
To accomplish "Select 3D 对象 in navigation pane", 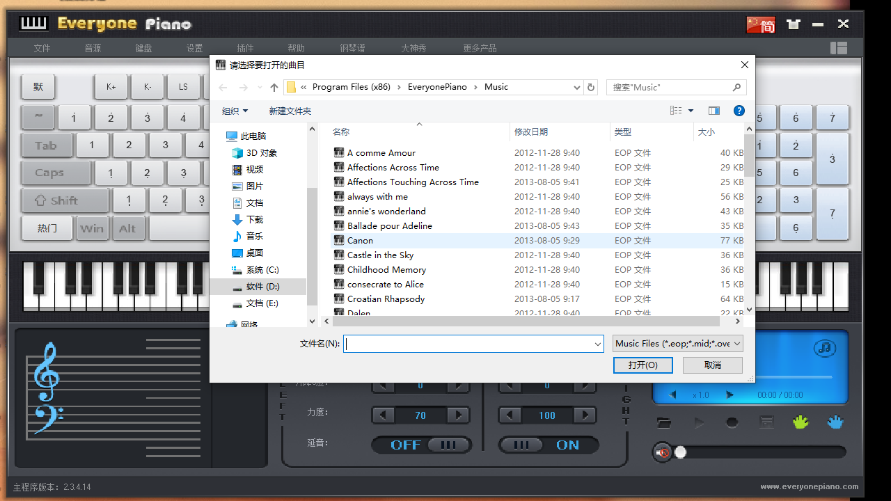I will (x=262, y=152).
